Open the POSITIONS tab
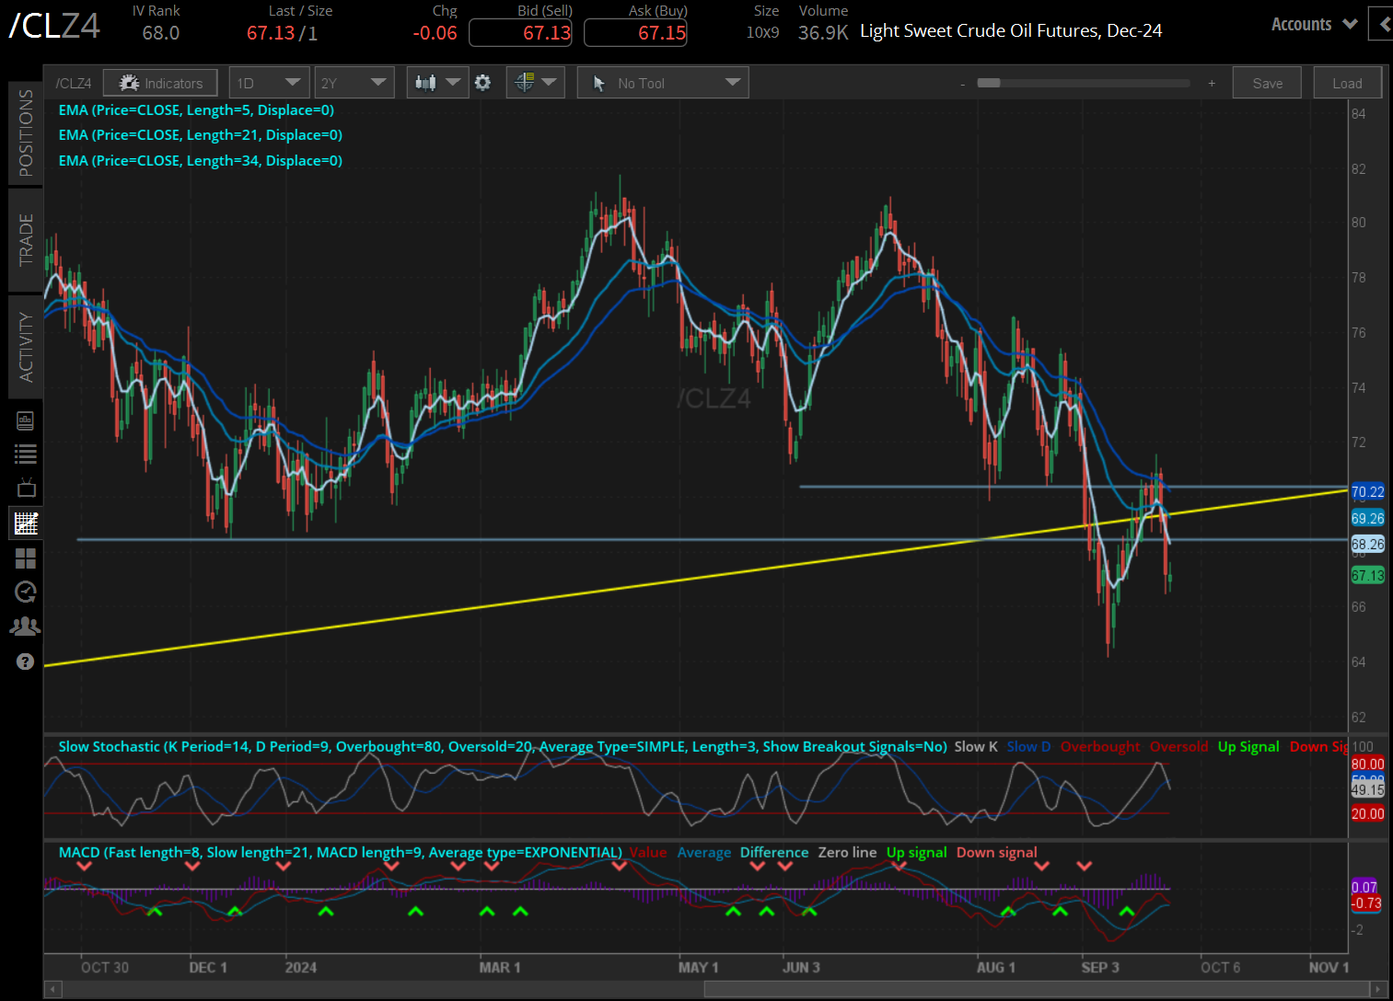The width and height of the screenshot is (1393, 1001). click(x=25, y=132)
